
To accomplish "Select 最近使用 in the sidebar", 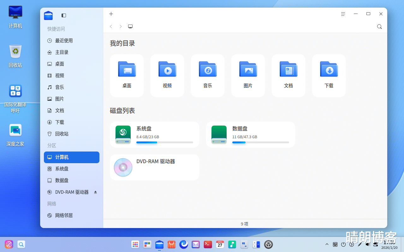I will click(72, 41).
